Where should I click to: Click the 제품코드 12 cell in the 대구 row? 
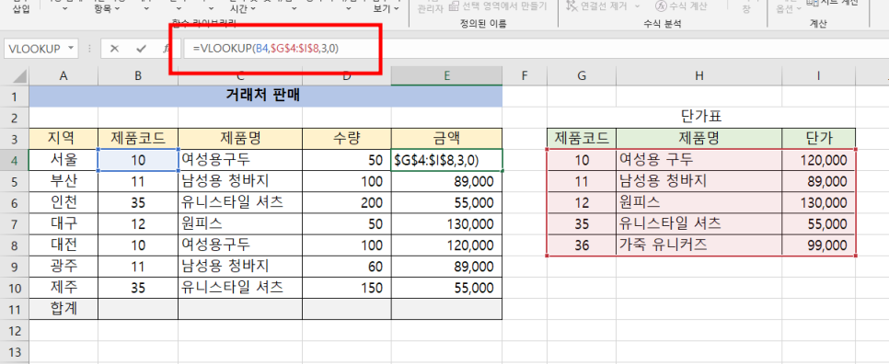(138, 224)
